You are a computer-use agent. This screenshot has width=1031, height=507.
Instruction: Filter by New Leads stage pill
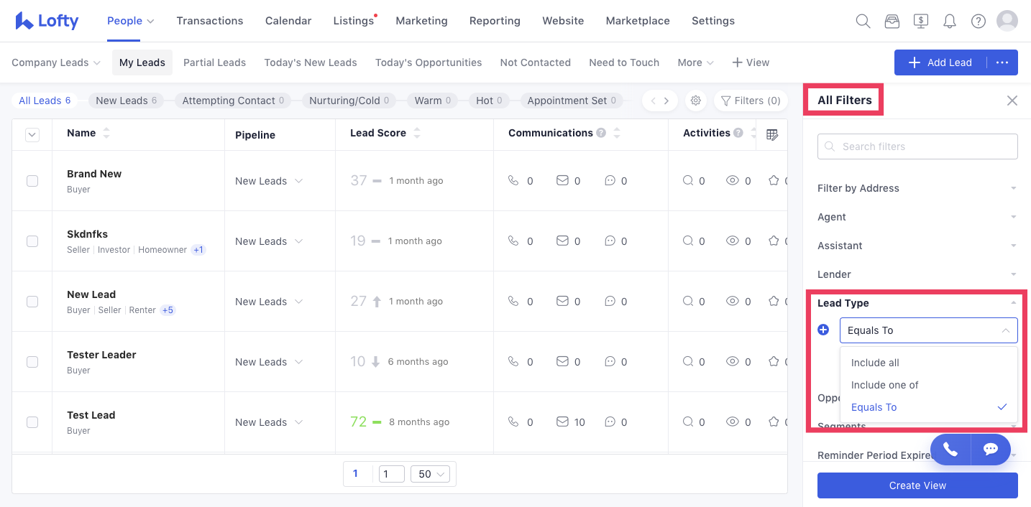(x=126, y=101)
